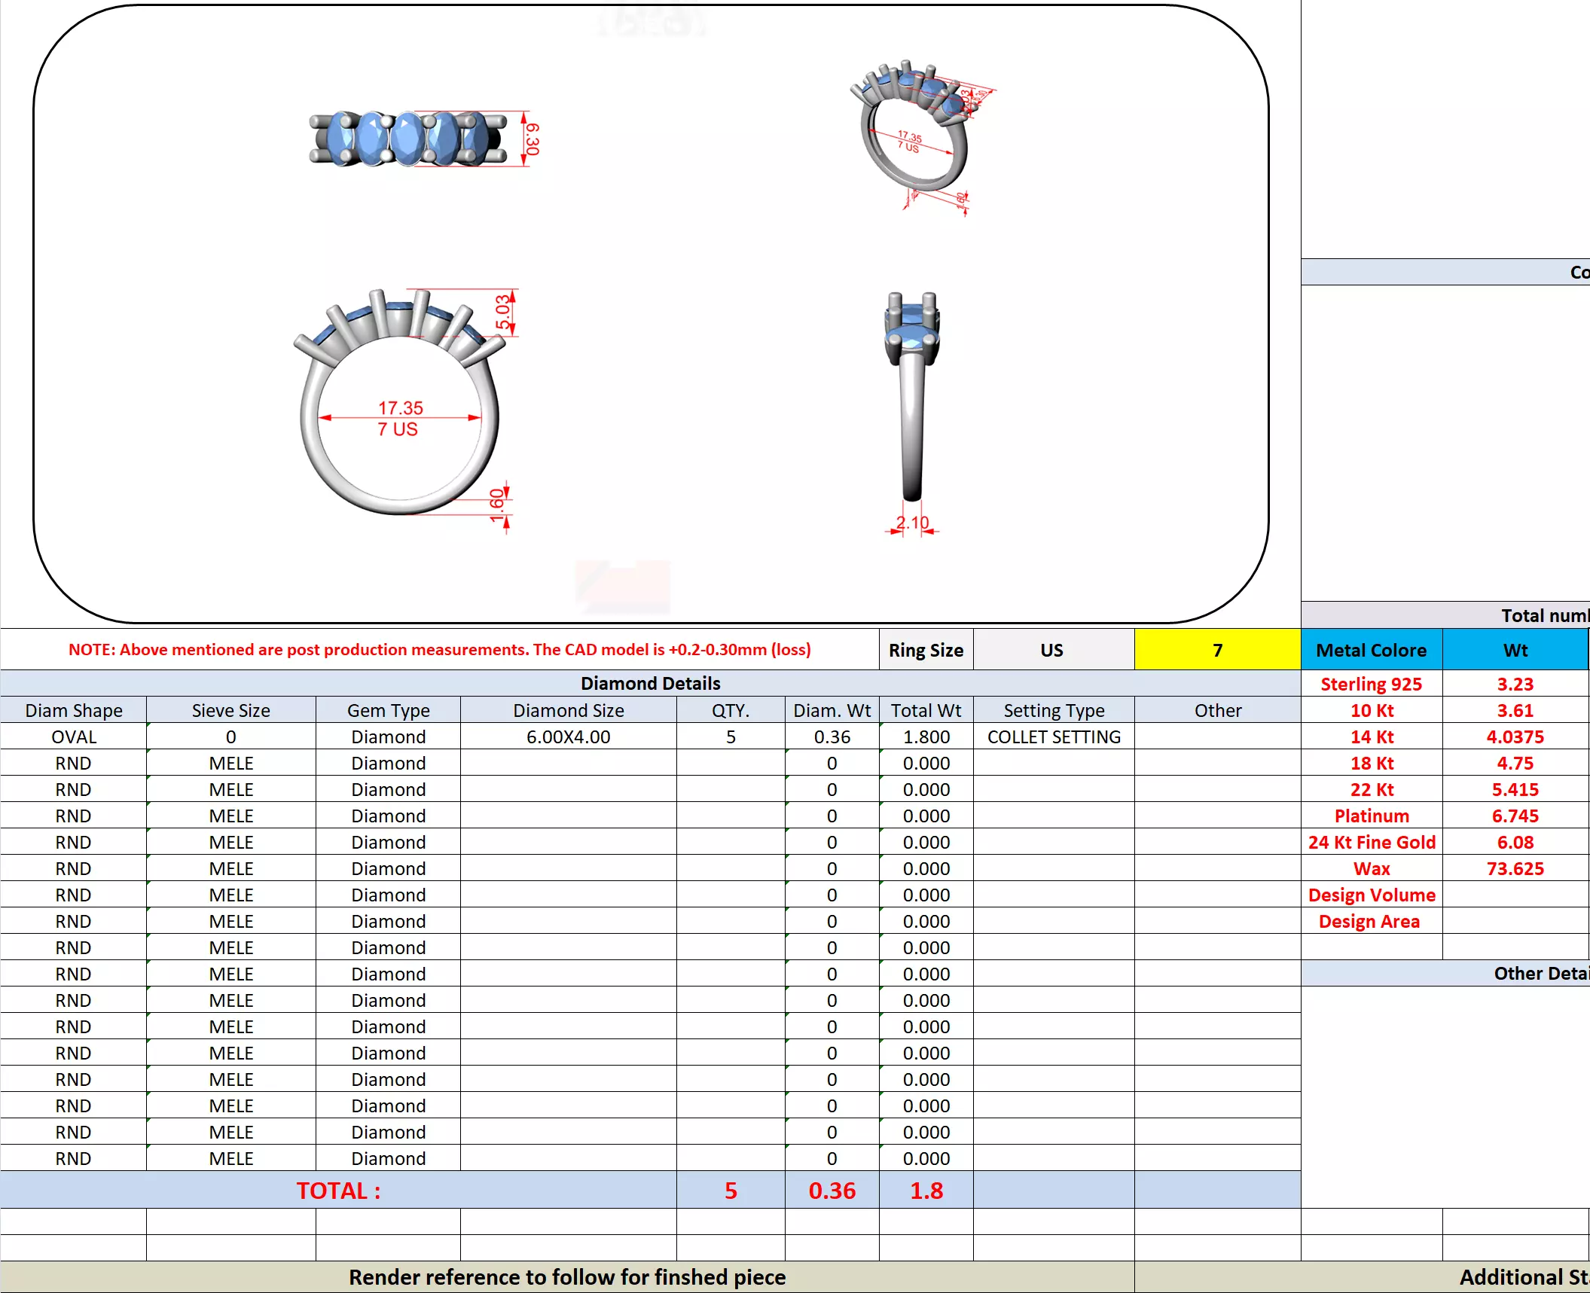Select the COLLET SETTING cell
Viewport: 1590px width, 1293px height.
click(1053, 736)
